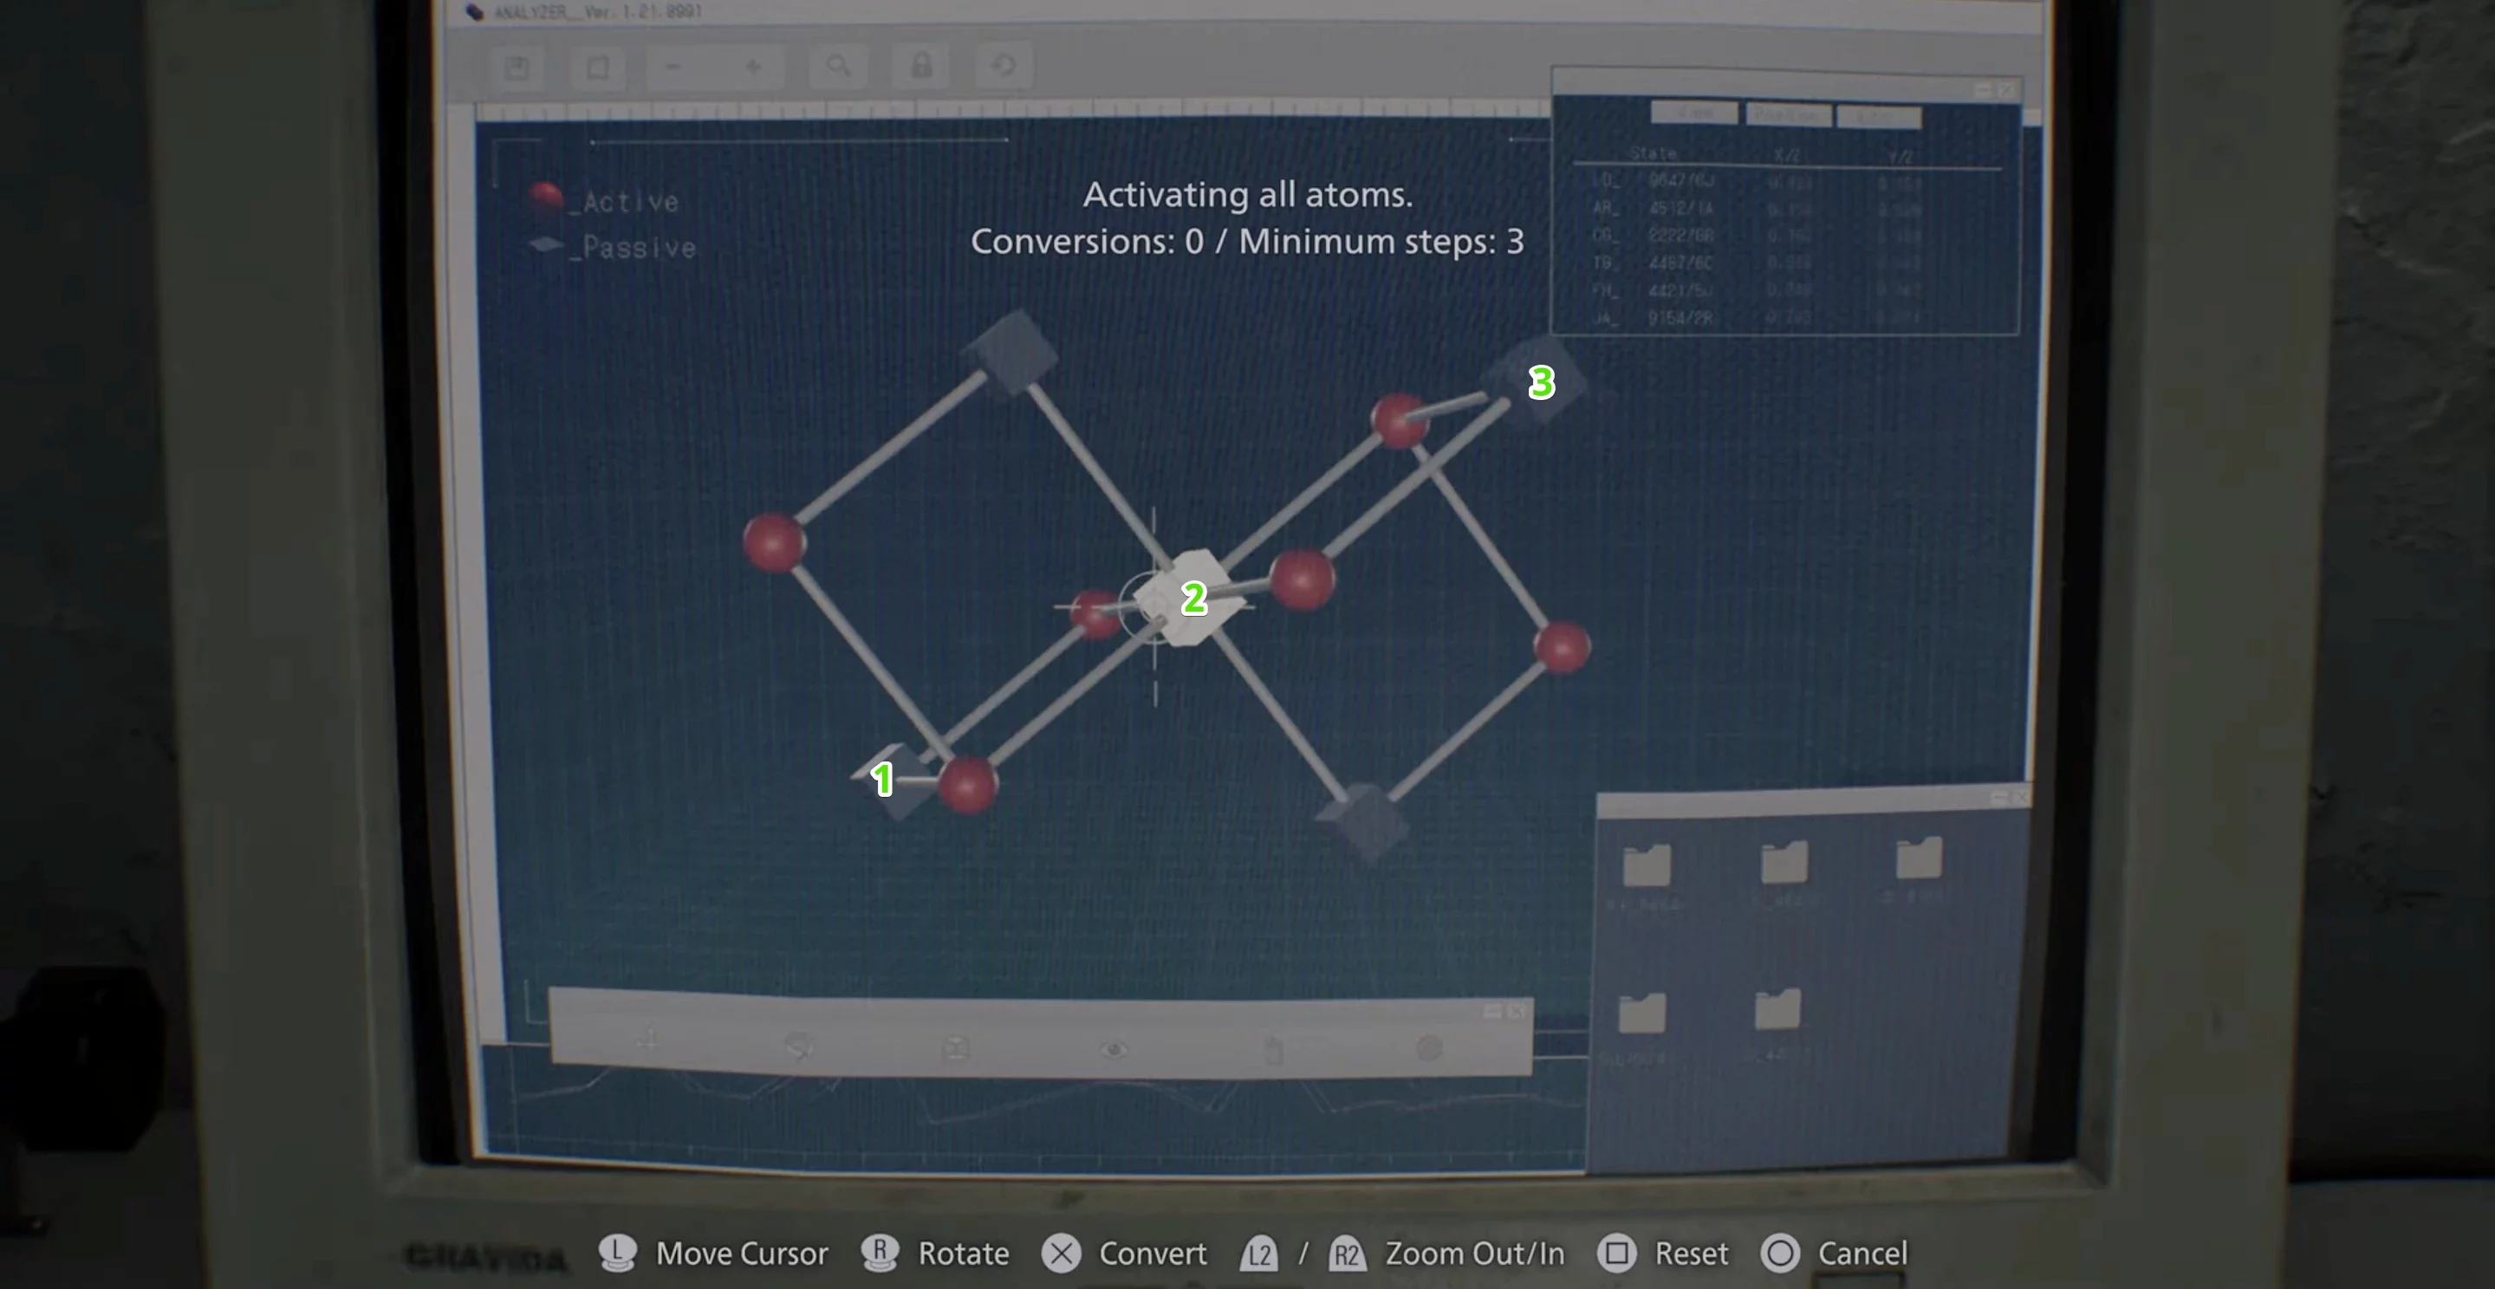Click the minus zoom icon in toolbar

pos(674,67)
